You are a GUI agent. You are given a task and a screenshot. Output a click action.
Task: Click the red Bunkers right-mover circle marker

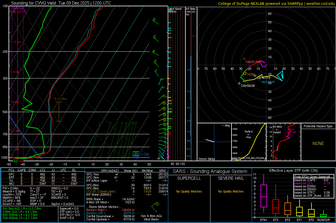[244, 59]
